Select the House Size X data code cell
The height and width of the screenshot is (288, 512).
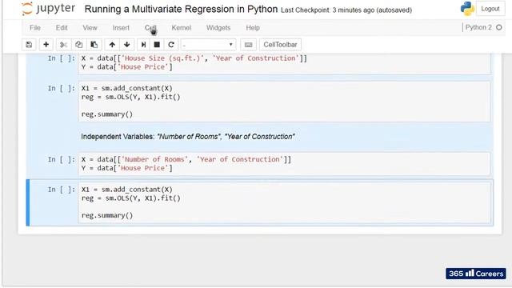pyautogui.click(x=284, y=63)
